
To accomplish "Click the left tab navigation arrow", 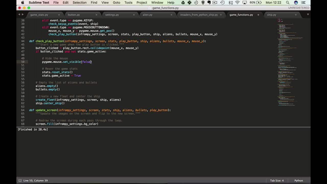I will coord(19,15).
